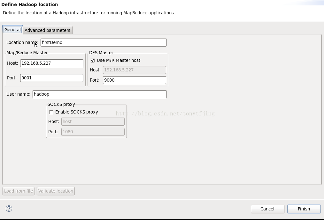Open the help question mark icon
This screenshot has width=324, height=220.
click(x=9, y=209)
